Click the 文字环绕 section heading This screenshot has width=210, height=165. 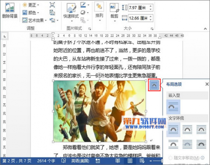pyautogui.click(x=176, y=118)
